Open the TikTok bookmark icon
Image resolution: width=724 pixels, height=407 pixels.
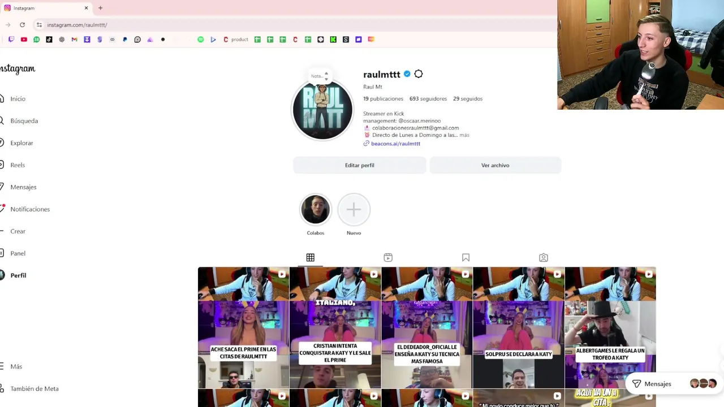coord(49,40)
